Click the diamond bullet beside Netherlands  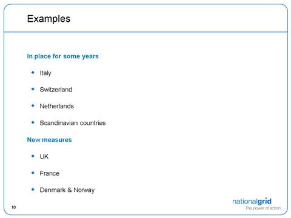click(x=33, y=105)
